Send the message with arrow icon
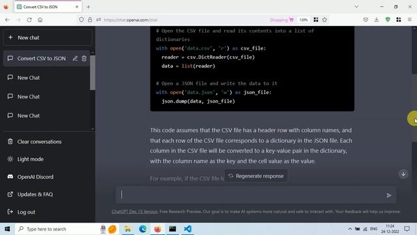 389,195
